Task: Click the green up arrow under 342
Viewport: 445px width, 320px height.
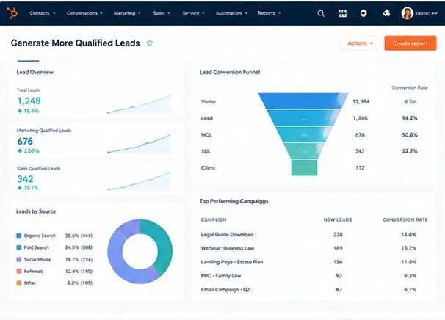Action: [x=20, y=188]
